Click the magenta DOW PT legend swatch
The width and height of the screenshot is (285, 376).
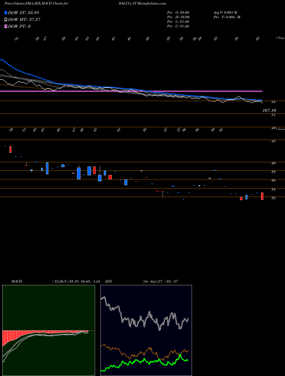coord(6,26)
